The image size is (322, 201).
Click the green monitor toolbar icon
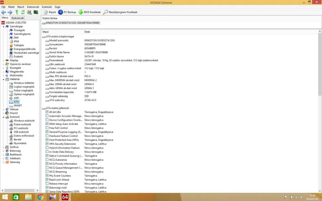coord(36,12)
